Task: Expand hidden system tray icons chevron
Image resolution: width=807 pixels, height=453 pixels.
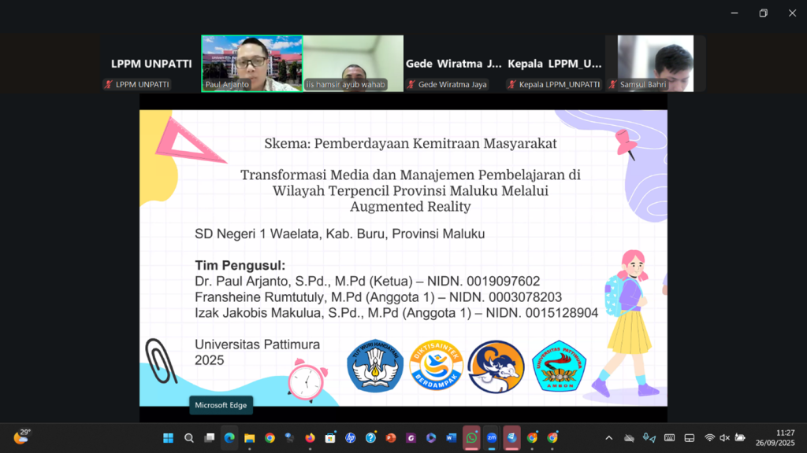Action: [608, 438]
